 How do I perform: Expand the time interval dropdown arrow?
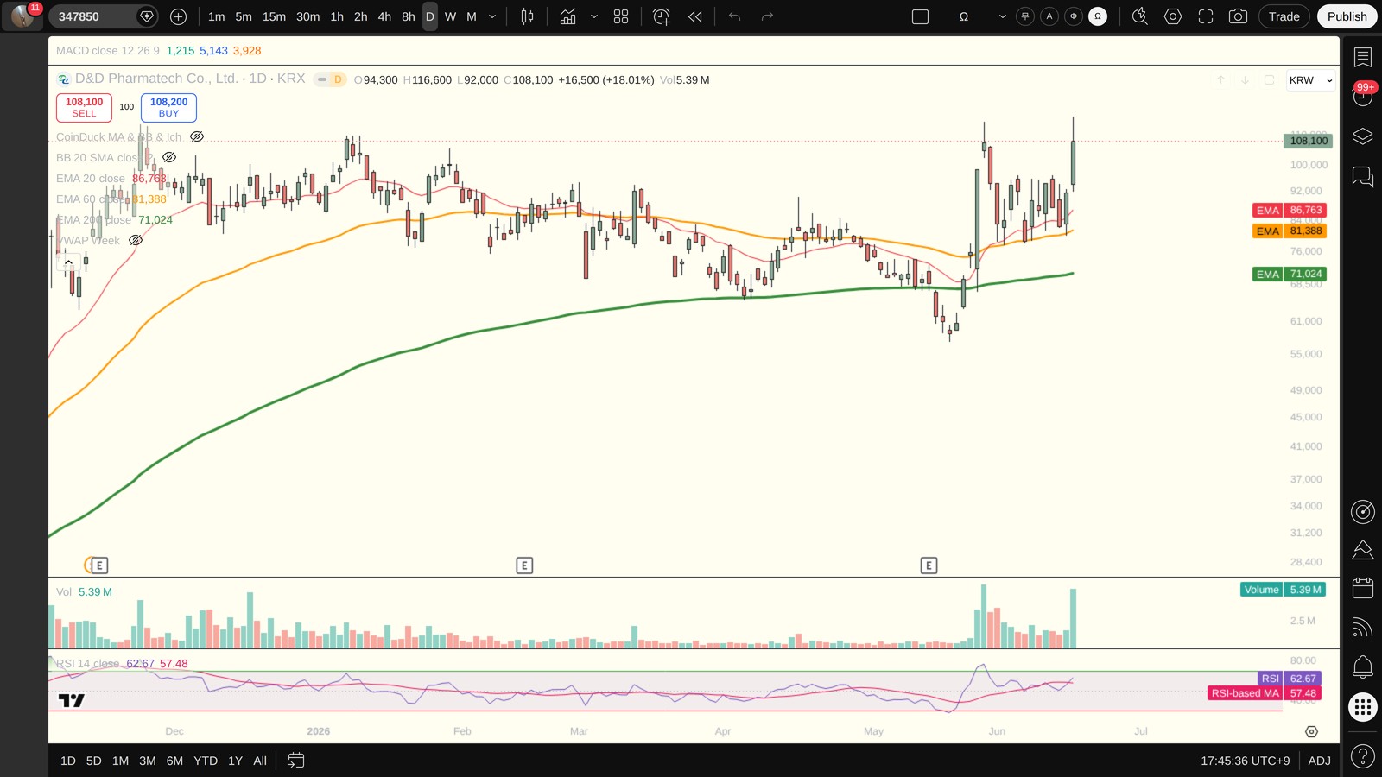(x=492, y=16)
